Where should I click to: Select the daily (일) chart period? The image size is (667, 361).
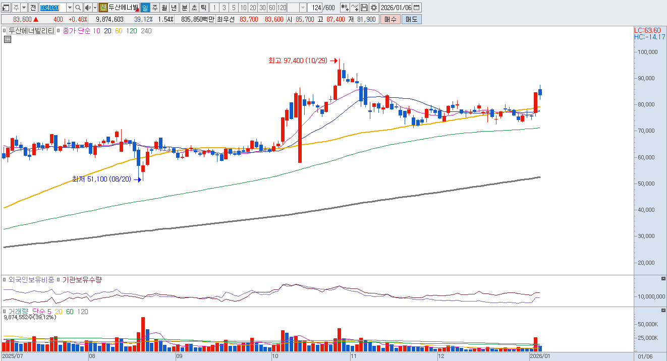[145, 8]
